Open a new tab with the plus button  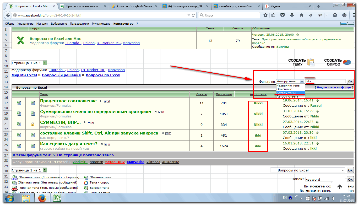coord(318,6)
